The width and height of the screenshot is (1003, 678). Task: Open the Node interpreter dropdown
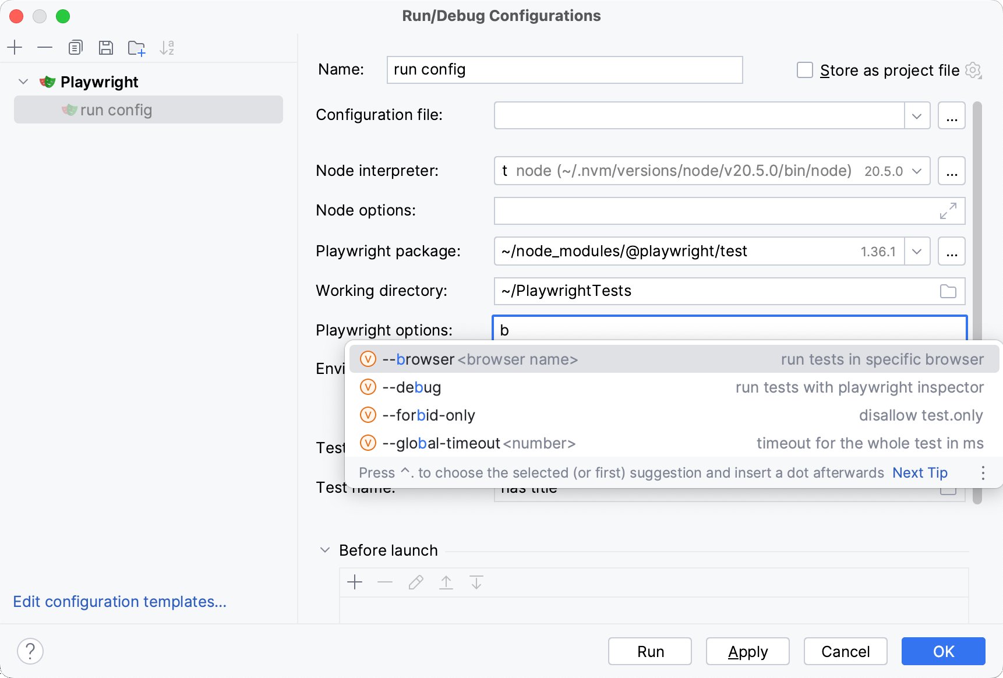tap(917, 171)
